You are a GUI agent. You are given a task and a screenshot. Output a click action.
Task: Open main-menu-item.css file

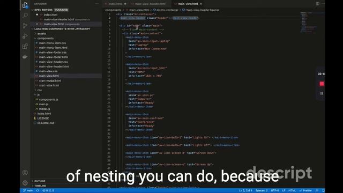pos(53,43)
